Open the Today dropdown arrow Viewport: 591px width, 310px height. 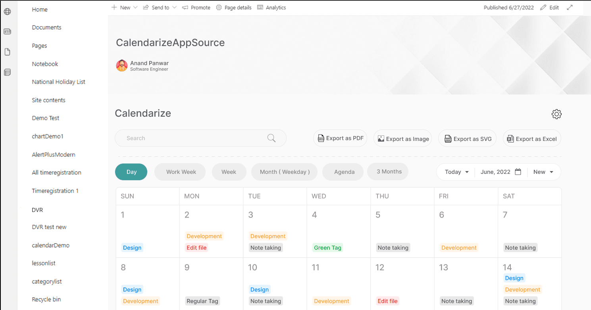coord(467,172)
